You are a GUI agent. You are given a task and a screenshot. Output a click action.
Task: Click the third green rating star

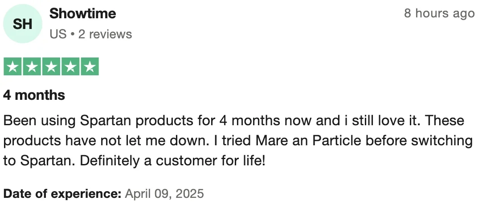point(51,67)
